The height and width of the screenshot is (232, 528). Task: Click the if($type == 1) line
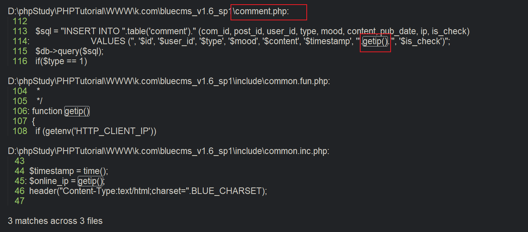point(61,61)
